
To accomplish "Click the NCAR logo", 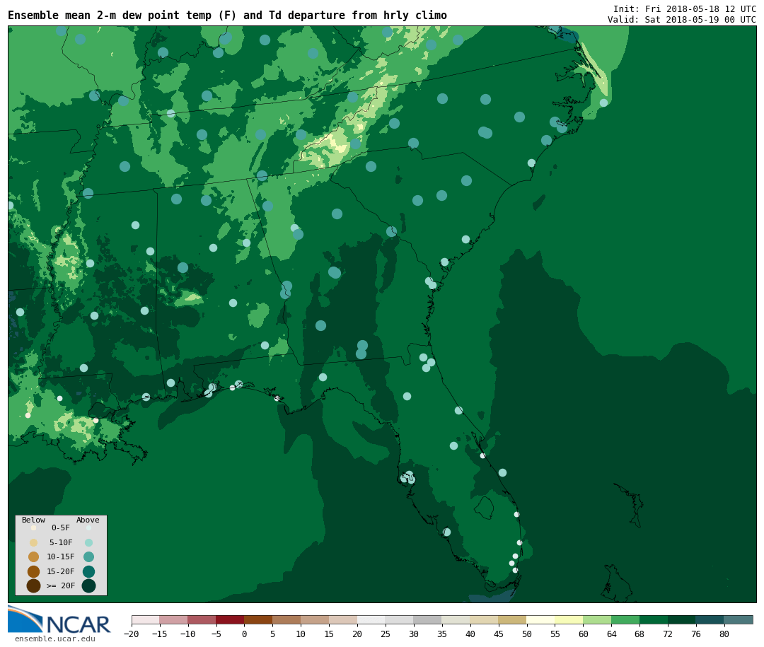I will [59, 621].
